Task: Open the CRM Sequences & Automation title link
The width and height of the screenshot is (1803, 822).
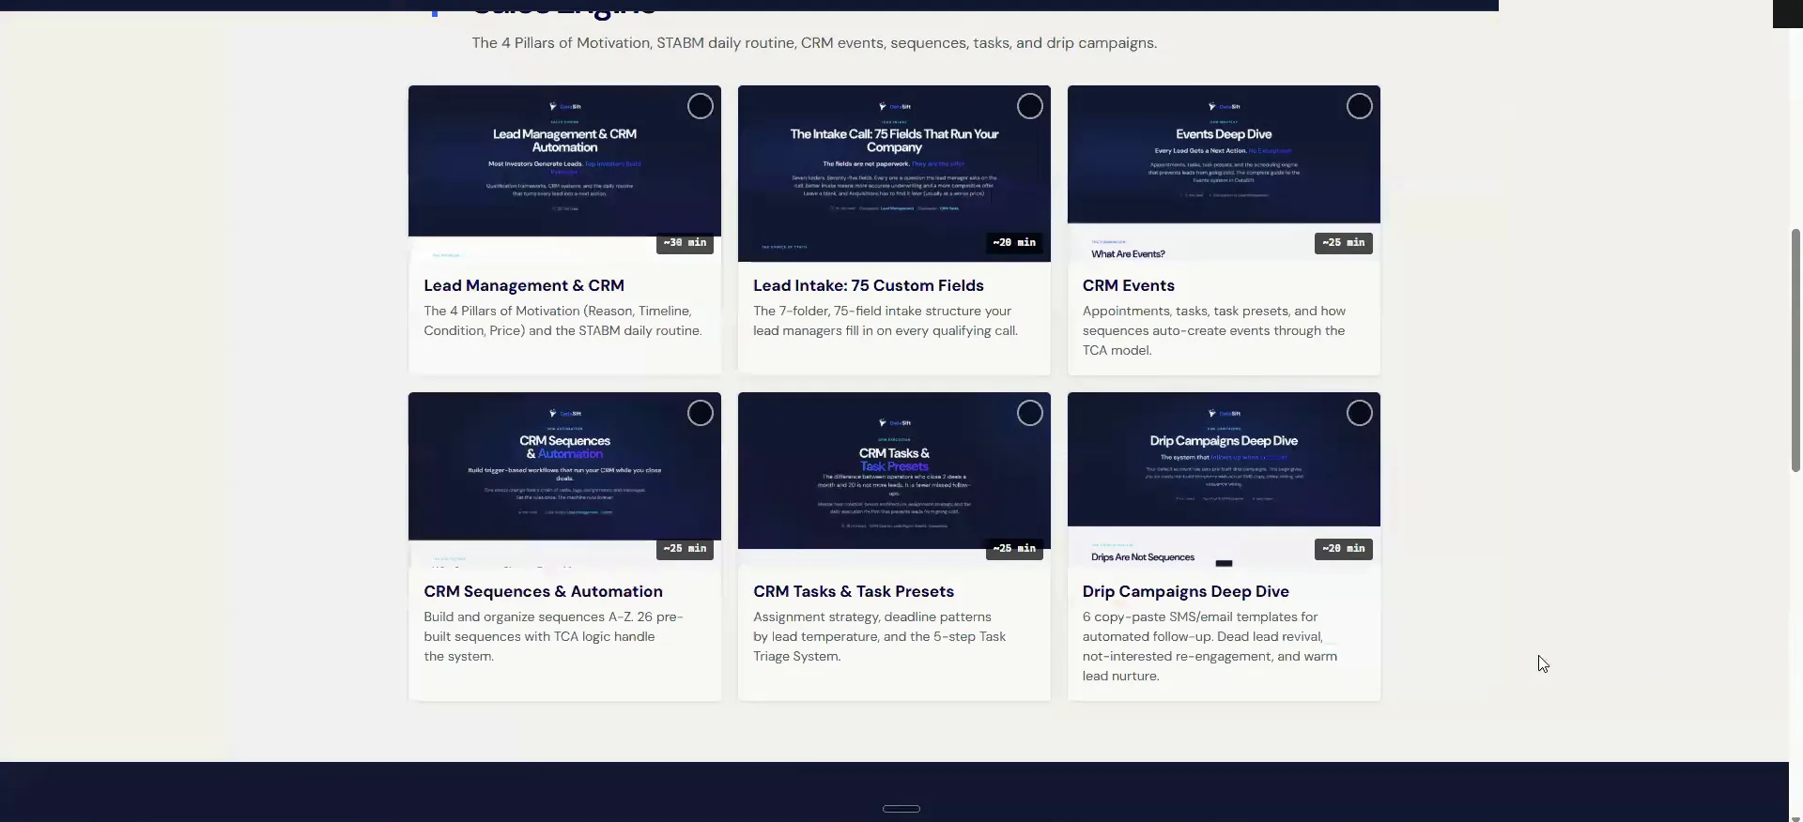Action: [543, 592]
